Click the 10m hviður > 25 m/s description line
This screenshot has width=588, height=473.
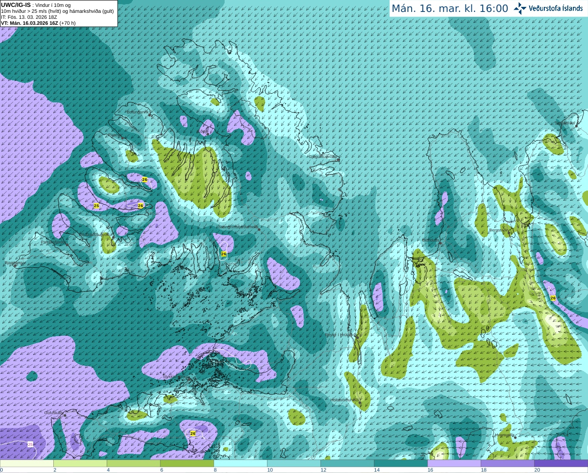(57, 11)
